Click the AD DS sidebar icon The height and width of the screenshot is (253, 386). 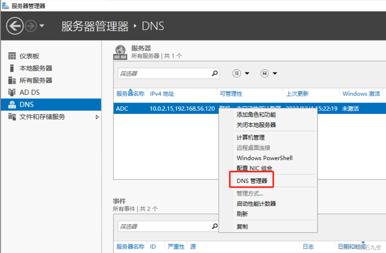click(12, 92)
